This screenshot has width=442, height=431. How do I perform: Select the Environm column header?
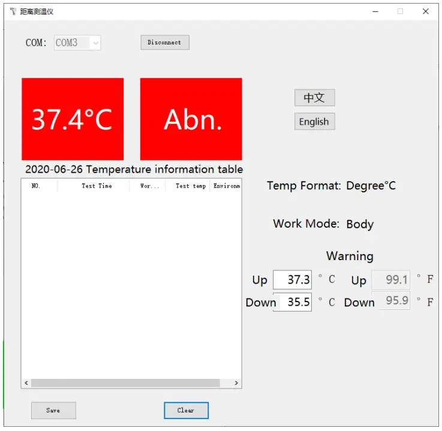226,186
